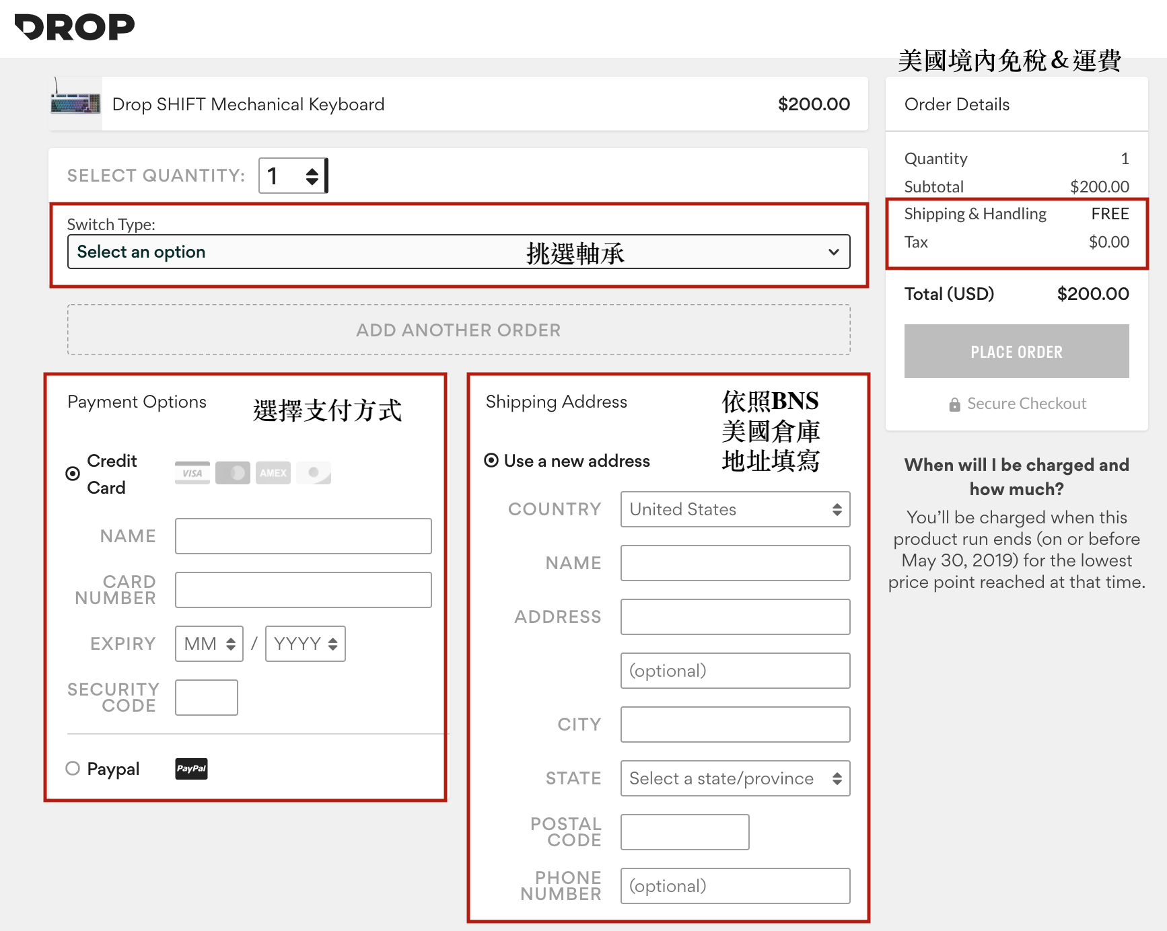This screenshot has height=931, width=1167.
Task: Select Credit Card payment option
Action: point(73,474)
